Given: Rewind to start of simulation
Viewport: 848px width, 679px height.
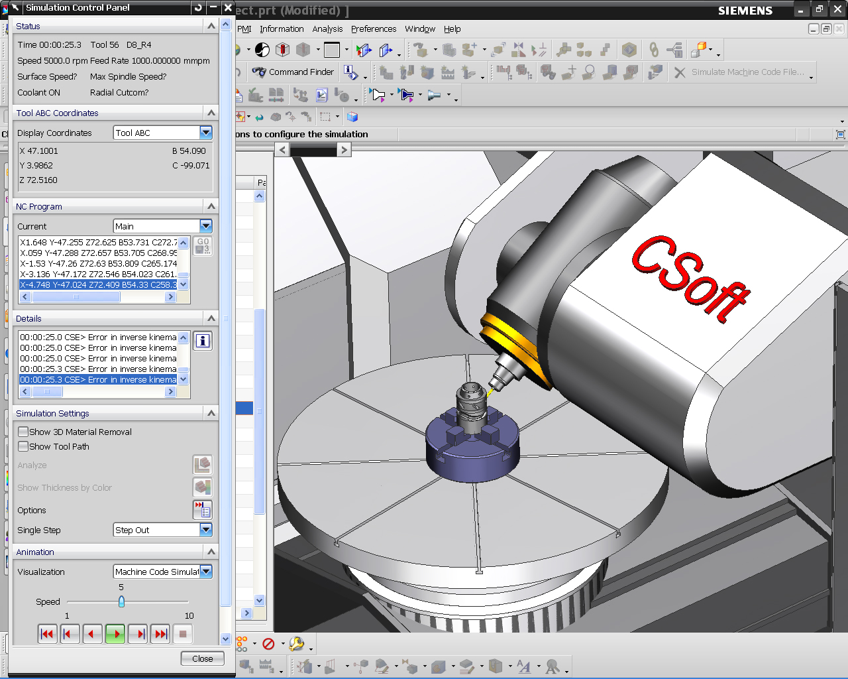Looking at the screenshot, I should point(47,634).
